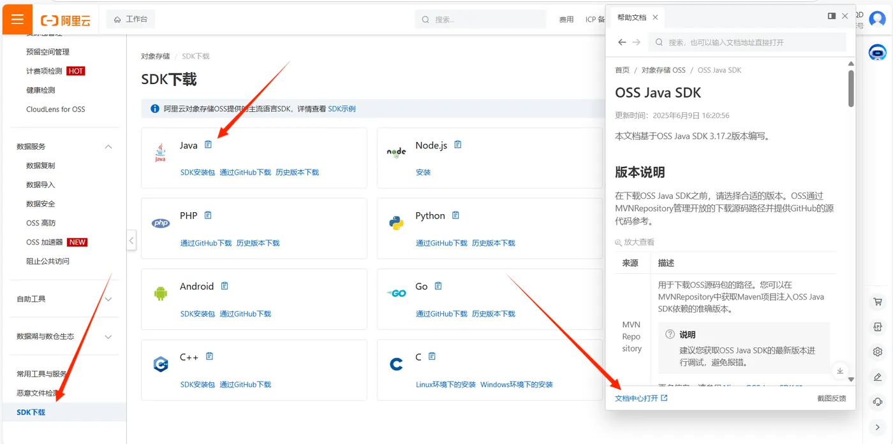Click 文档中心打开 link
Image resolution: width=893 pixels, height=444 pixels.
click(641, 398)
